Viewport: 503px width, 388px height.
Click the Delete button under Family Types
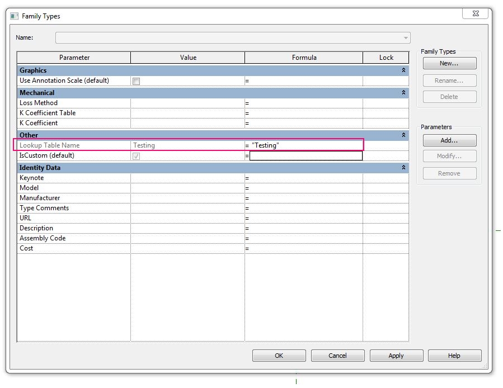(449, 96)
